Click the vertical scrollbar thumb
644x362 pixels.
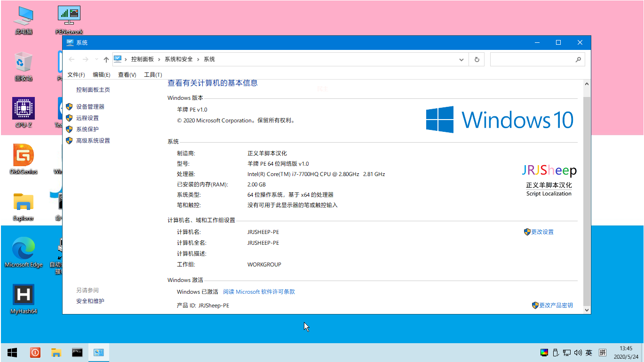click(x=587, y=201)
